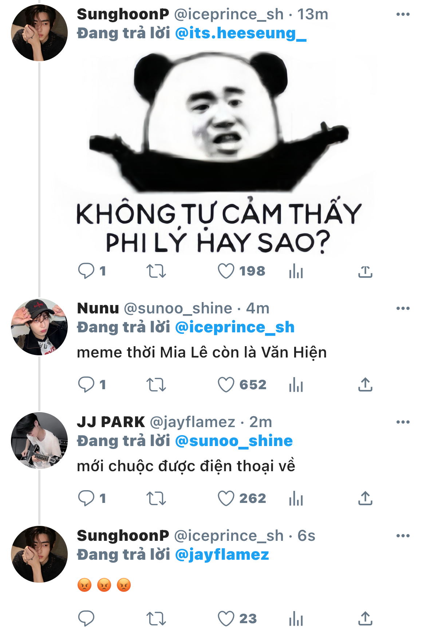426x633 pixels.
Task: Open the @sunoo_shine mention link
Action: tap(234, 441)
